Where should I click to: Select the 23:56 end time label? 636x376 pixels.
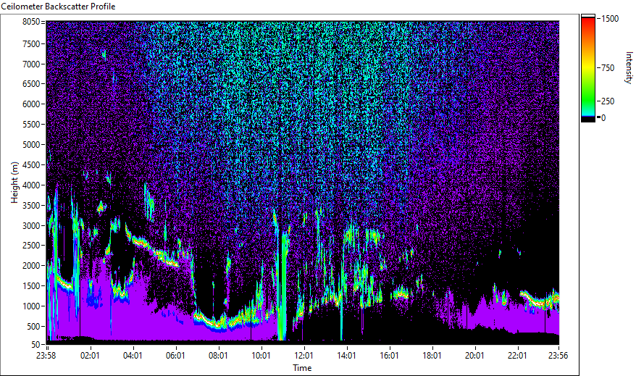[558, 356]
